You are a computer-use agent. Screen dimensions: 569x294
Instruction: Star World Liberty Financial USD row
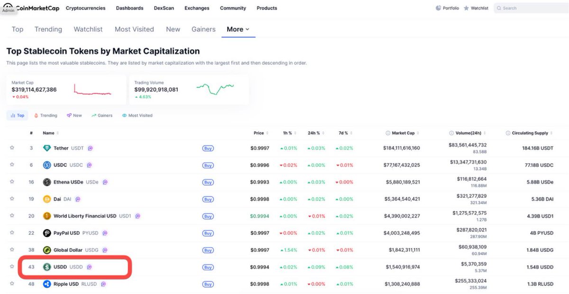pyautogui.click(x=12, y=216)
